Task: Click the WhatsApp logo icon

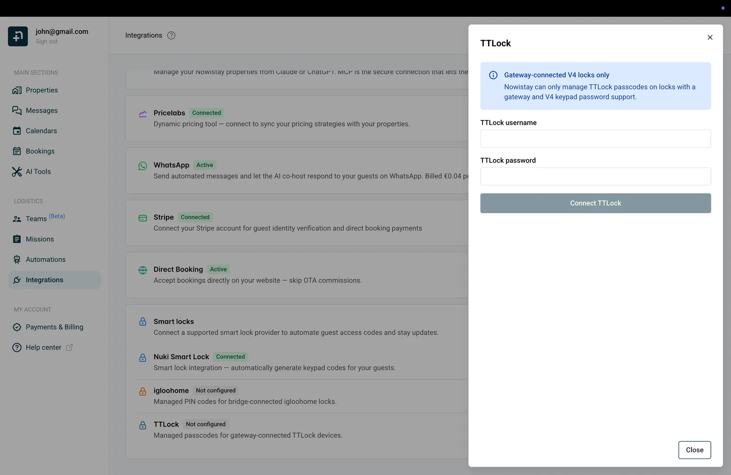Action: tap(143, 166)
